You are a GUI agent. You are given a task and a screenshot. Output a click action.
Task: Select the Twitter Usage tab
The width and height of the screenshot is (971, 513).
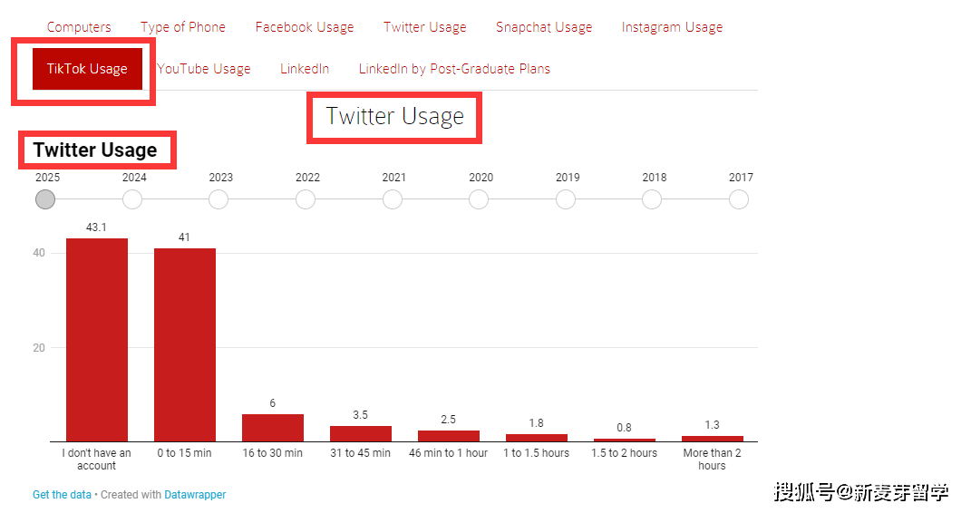pos(424,27)
